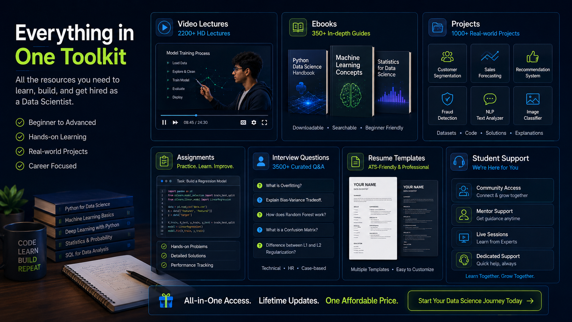Open the Customer Segmentation project tile

[447, 63]
